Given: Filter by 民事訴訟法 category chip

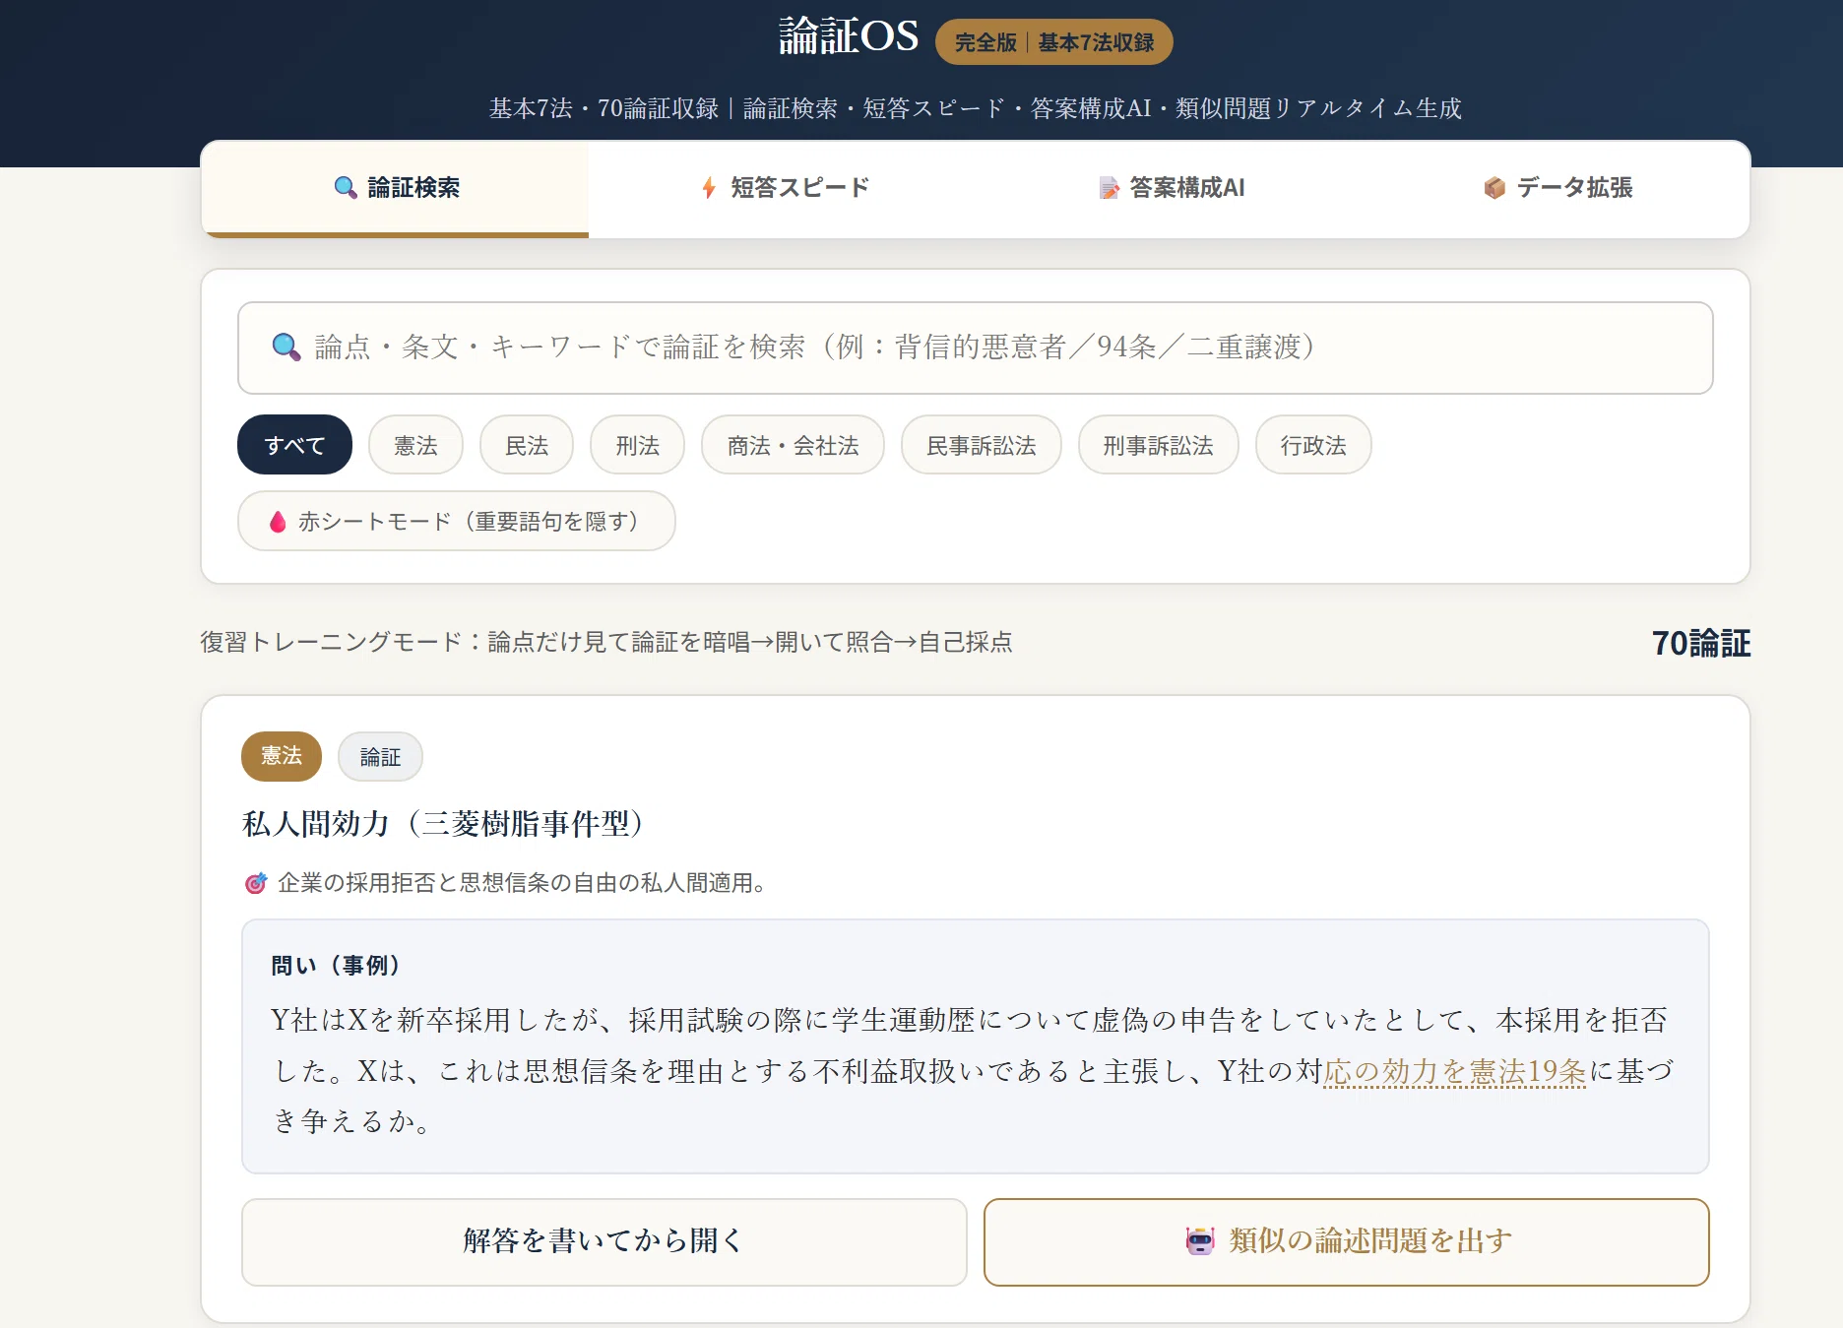Looking at the screenshot, I should [982, 445].
